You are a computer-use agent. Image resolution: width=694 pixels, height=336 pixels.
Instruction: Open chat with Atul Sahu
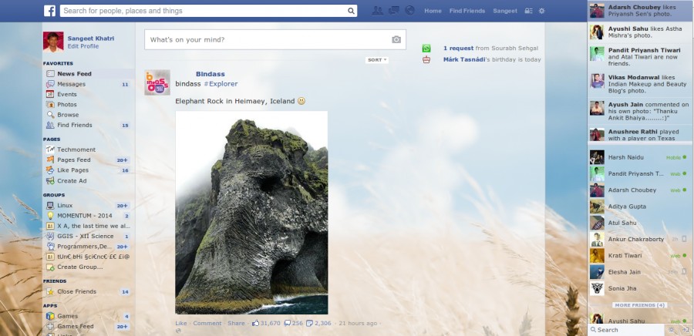click(639, 223)
